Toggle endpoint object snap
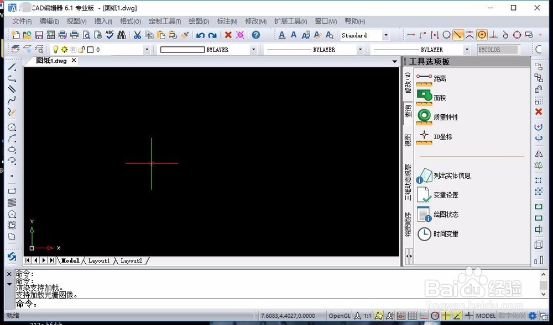553x325 pixels. 410,35
